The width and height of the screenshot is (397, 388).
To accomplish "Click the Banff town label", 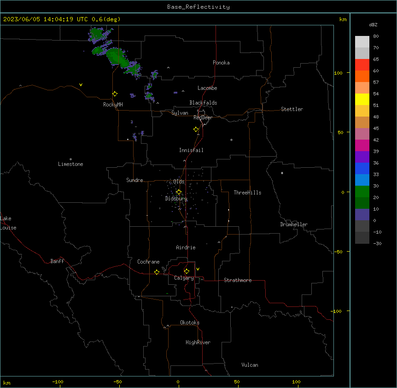I will pos(57,261).
